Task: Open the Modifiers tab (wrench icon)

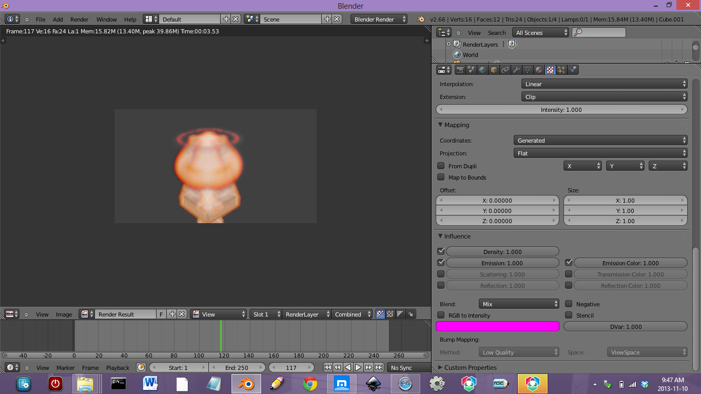Action: (x=516, y=70)
